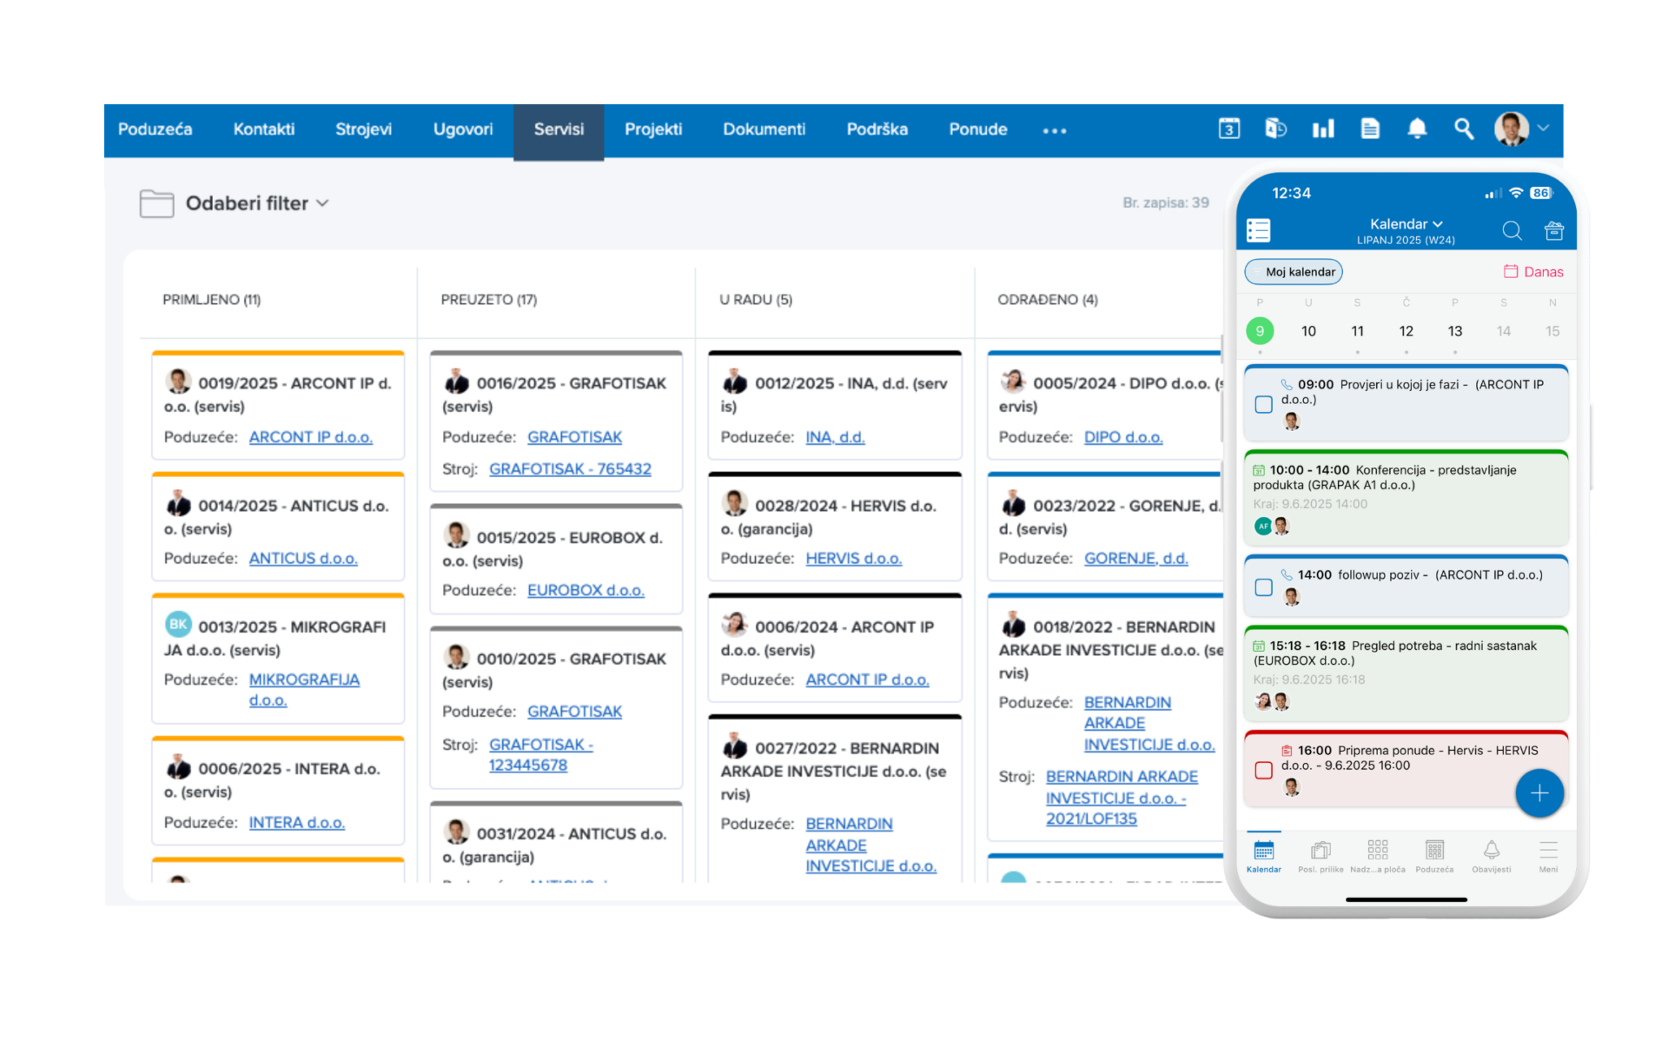Open the Dokumenti menu tab

pos(764,129)
